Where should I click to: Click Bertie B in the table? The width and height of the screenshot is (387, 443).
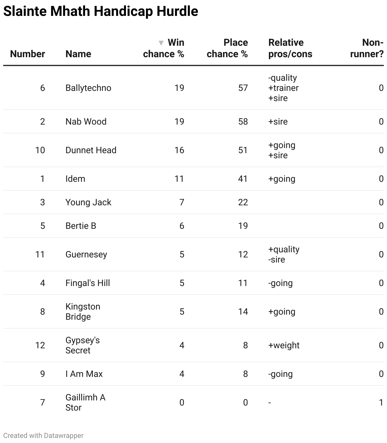(81, 226)
